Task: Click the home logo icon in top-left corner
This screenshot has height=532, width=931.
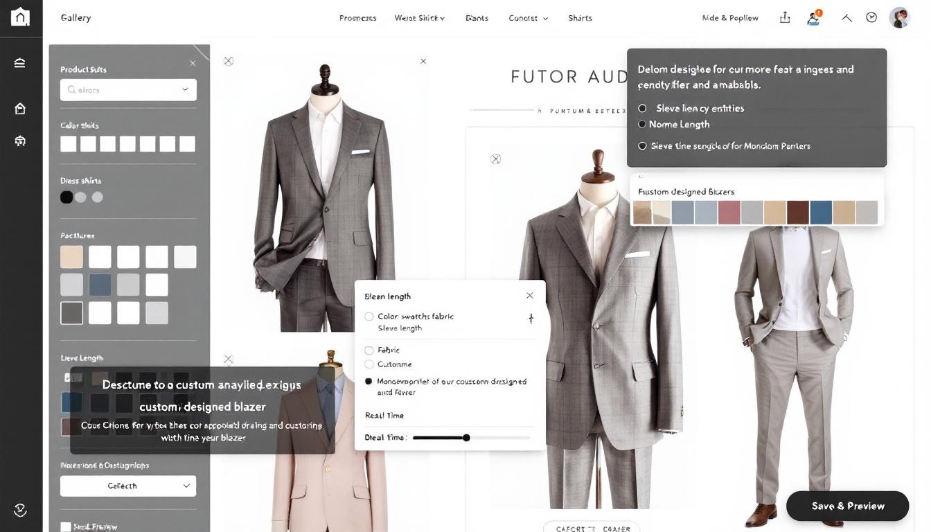Action: click(21, 17)
